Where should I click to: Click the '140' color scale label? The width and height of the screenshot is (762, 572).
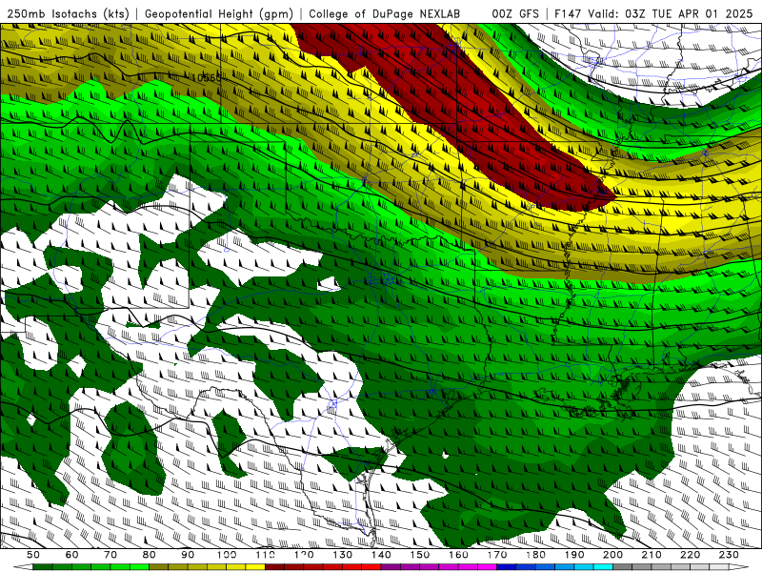[x=381, y=555]
